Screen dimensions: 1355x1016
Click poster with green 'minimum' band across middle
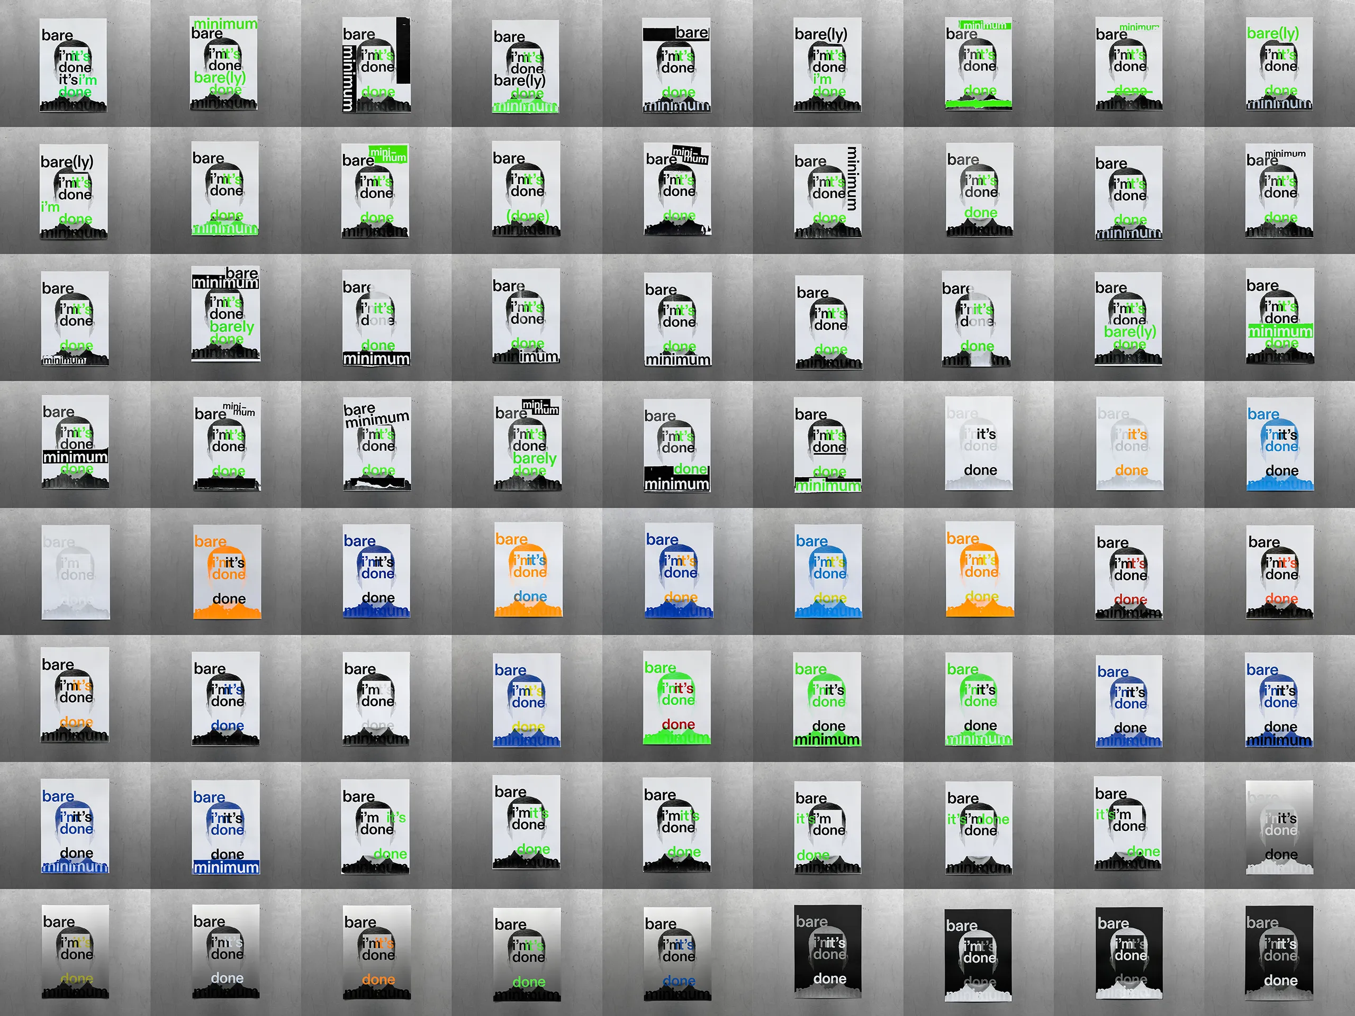(1279, 316)
